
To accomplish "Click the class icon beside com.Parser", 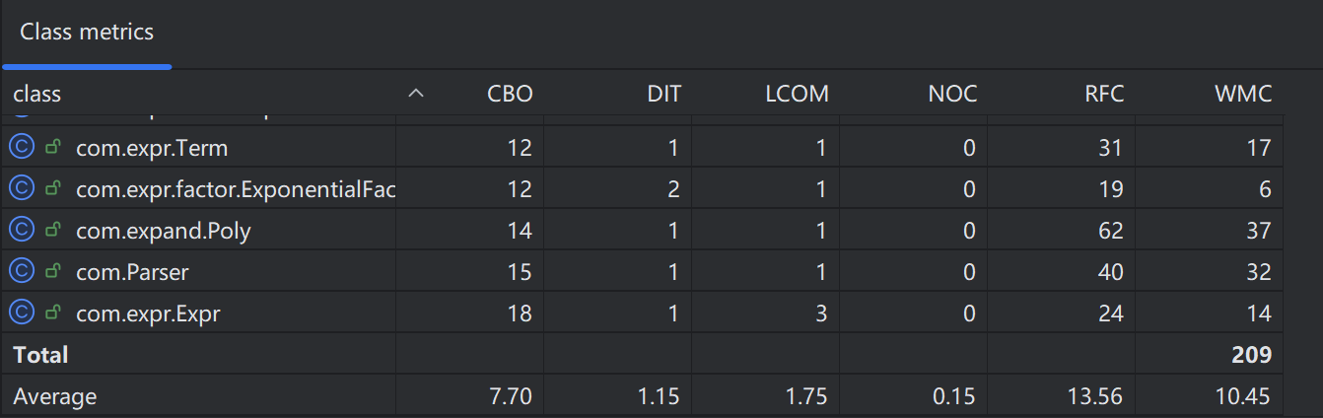I will 22,272.
